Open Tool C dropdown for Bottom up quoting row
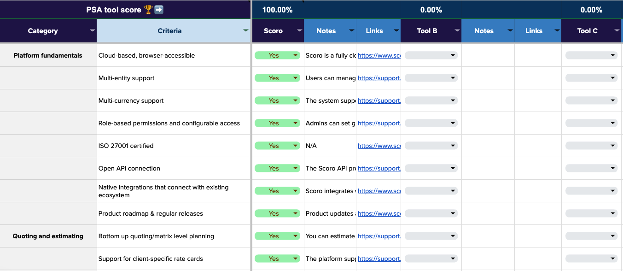623x271 pixels. (591, 236)
